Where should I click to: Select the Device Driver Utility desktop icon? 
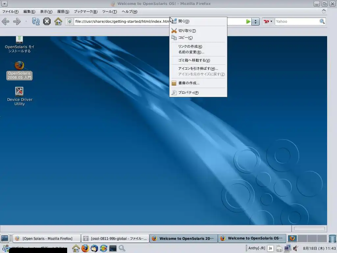point(19,97)
